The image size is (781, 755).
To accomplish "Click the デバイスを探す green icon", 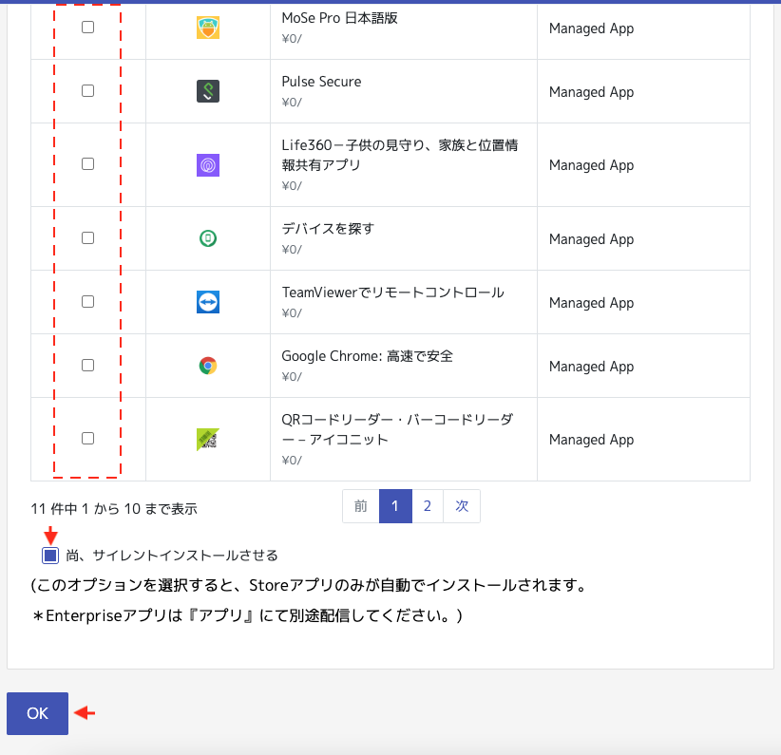I will point(208,238).
